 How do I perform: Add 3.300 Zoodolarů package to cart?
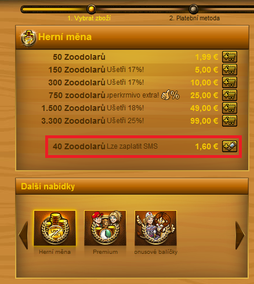point(230,121)
